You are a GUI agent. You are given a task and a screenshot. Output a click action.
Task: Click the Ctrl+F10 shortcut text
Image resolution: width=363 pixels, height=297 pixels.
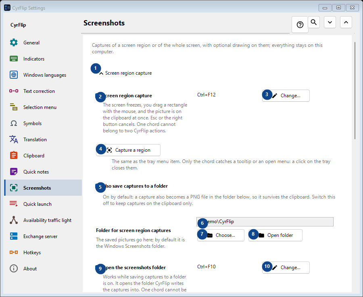[206, 267]
